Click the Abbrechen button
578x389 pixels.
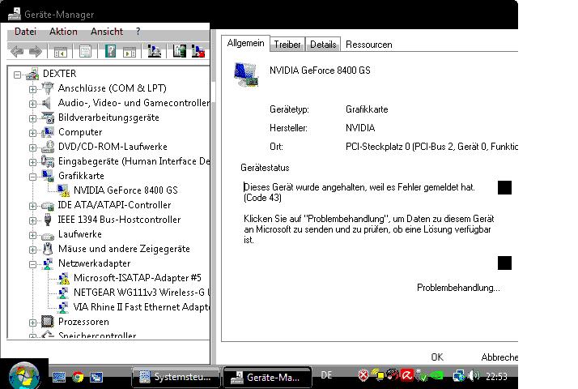click(x=499, y=357)
